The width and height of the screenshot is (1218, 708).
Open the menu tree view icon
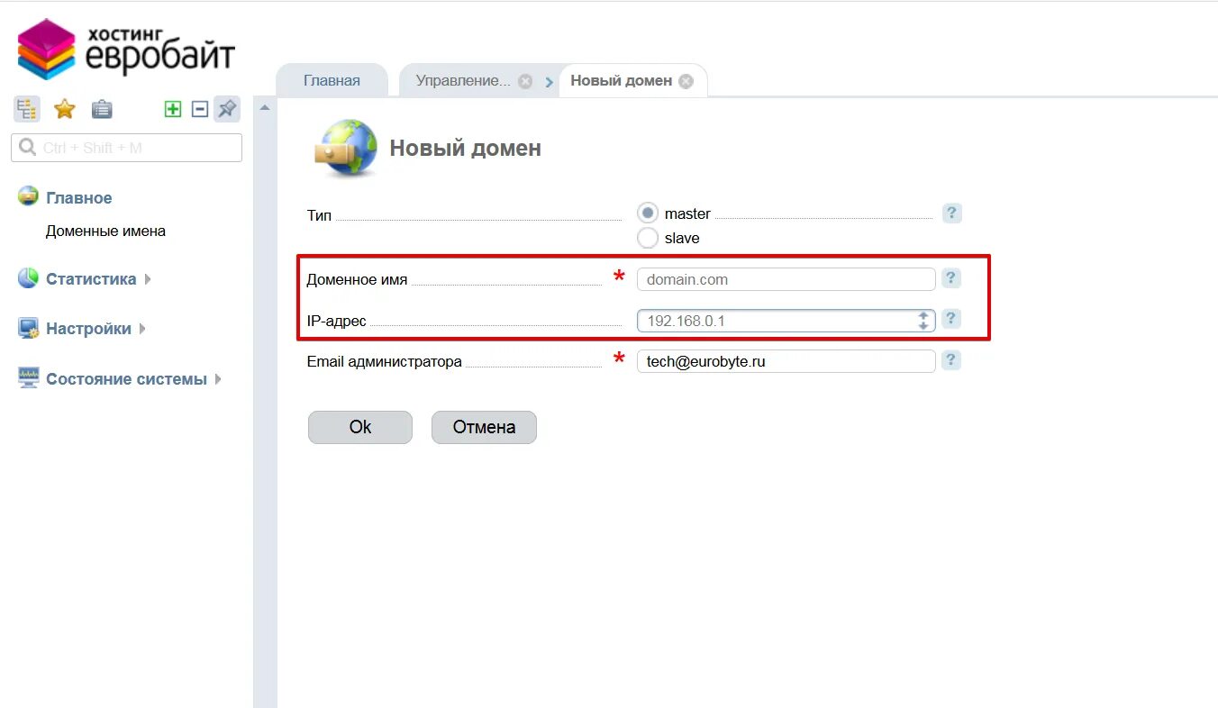click(27, 109)
